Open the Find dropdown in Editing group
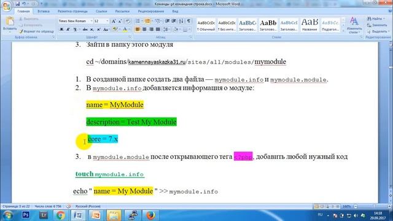 376,18
